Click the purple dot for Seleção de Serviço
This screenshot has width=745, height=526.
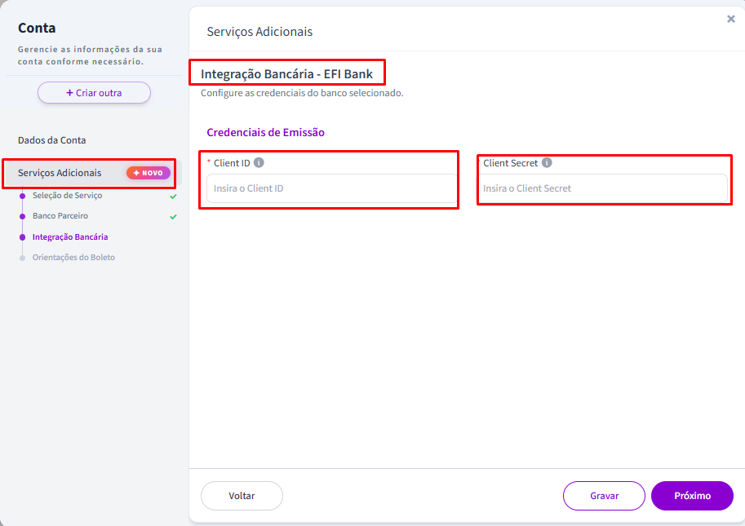(22, 196)
